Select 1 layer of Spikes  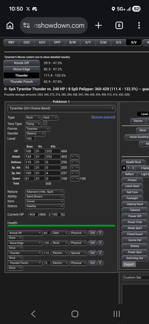point(129,168)
